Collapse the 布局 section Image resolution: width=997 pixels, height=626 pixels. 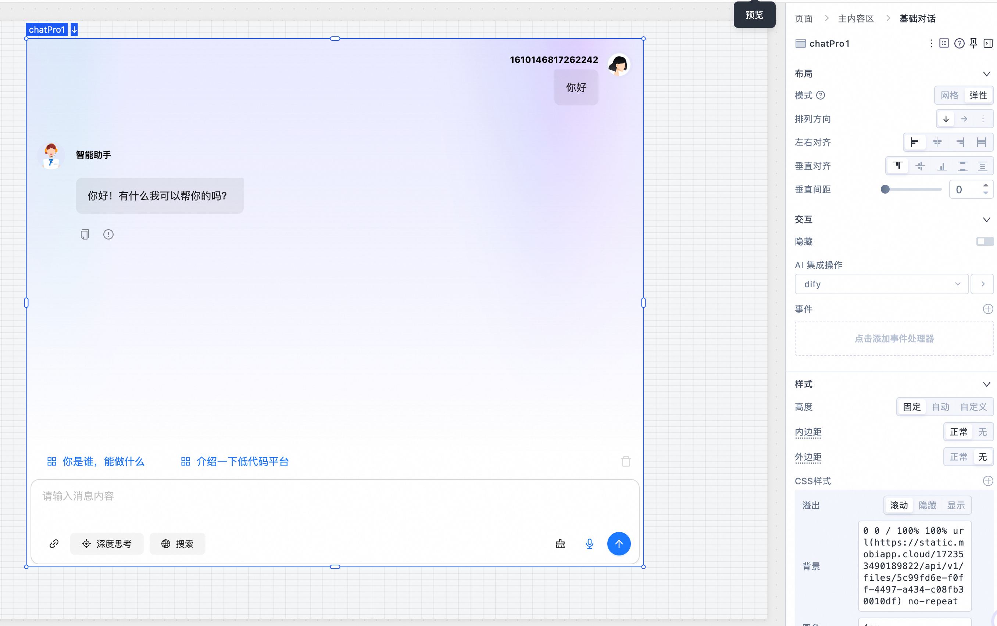click(986, 73)
